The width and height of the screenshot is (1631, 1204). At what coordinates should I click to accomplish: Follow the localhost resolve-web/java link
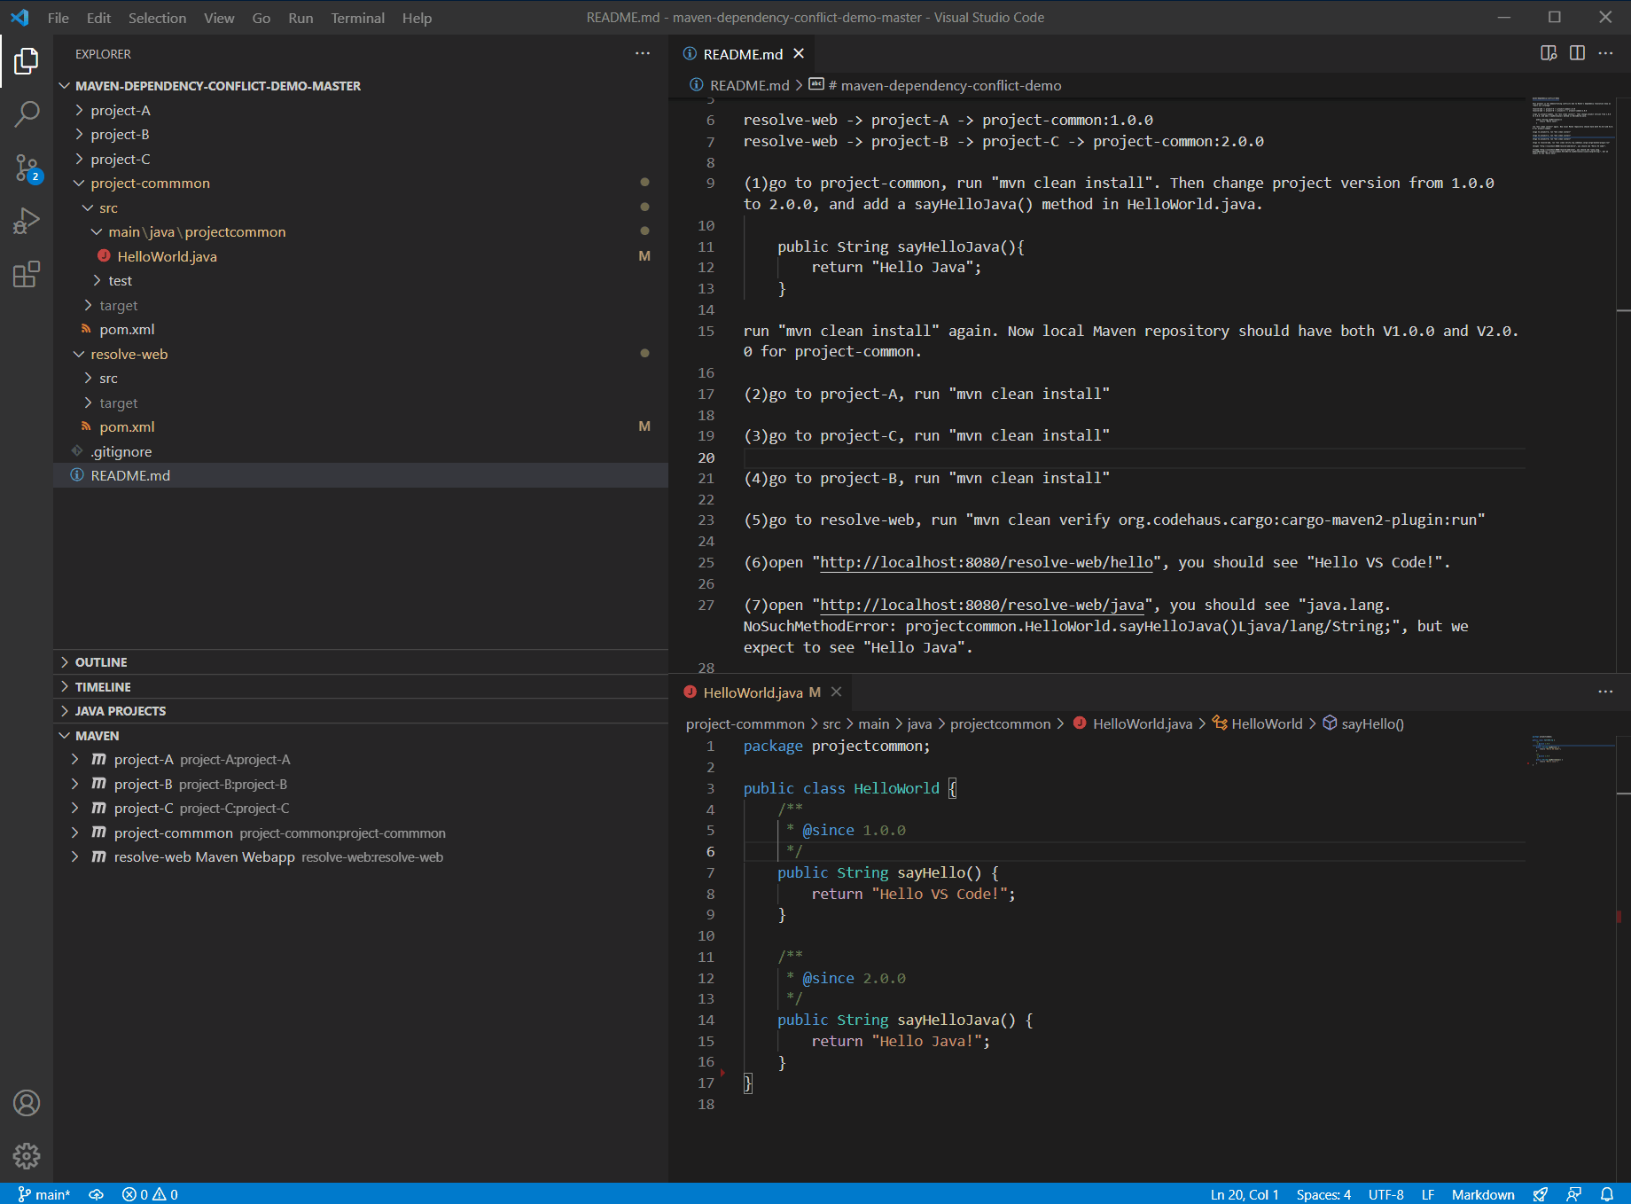pos(982,606)
